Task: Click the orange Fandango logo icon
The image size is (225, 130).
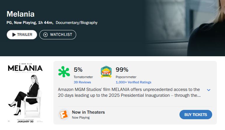Action: (x=64, y=114)
